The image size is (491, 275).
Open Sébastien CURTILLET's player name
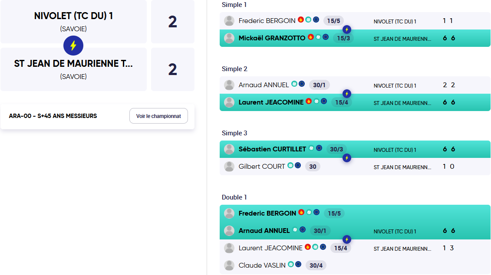[272, 149]
